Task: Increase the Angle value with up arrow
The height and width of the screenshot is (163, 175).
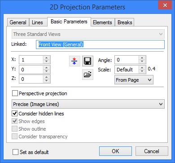Action: [142, 58]
